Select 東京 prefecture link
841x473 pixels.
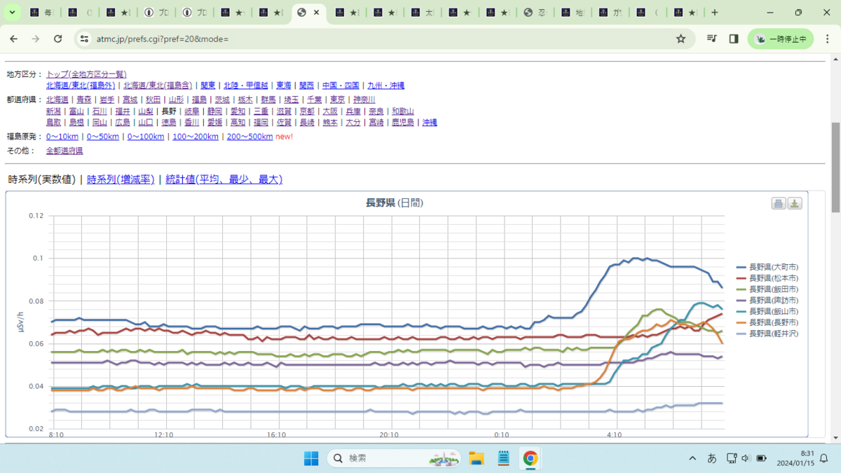(x=337, y=100)
